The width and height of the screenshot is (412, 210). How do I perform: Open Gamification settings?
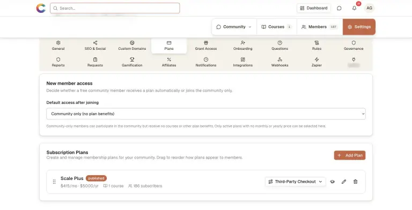[x=132, y=62]
